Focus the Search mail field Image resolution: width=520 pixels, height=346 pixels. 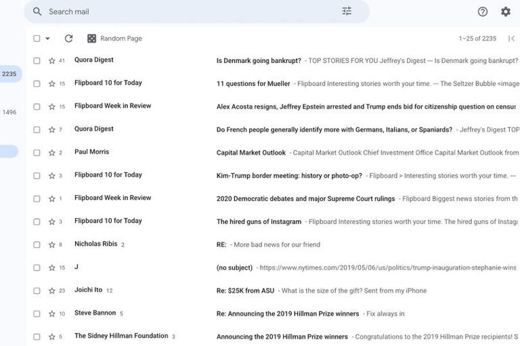tap(192, 12)
